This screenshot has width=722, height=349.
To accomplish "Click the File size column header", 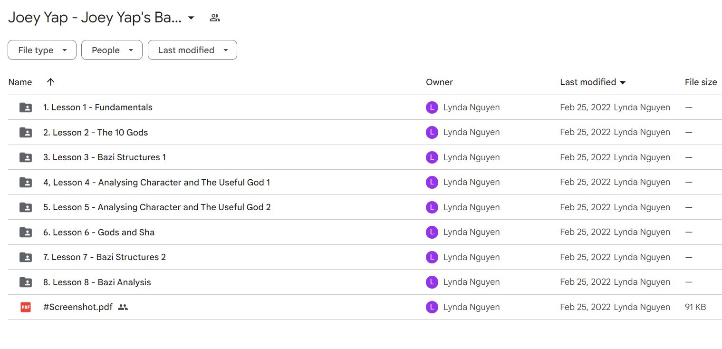I will tap(701, 82).
